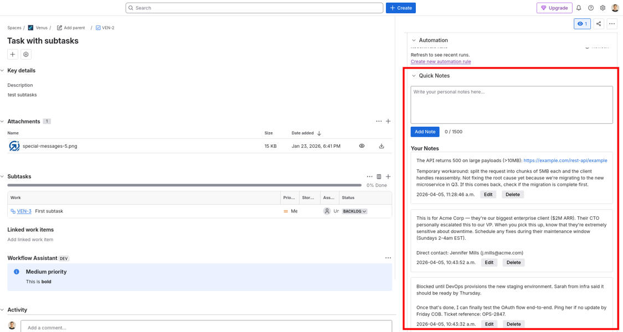The width and height of the screenshot is (623, 332).
Task: Download the special-messages-5.png attachment
Action: pyautogui.click(x=382, y=146)
